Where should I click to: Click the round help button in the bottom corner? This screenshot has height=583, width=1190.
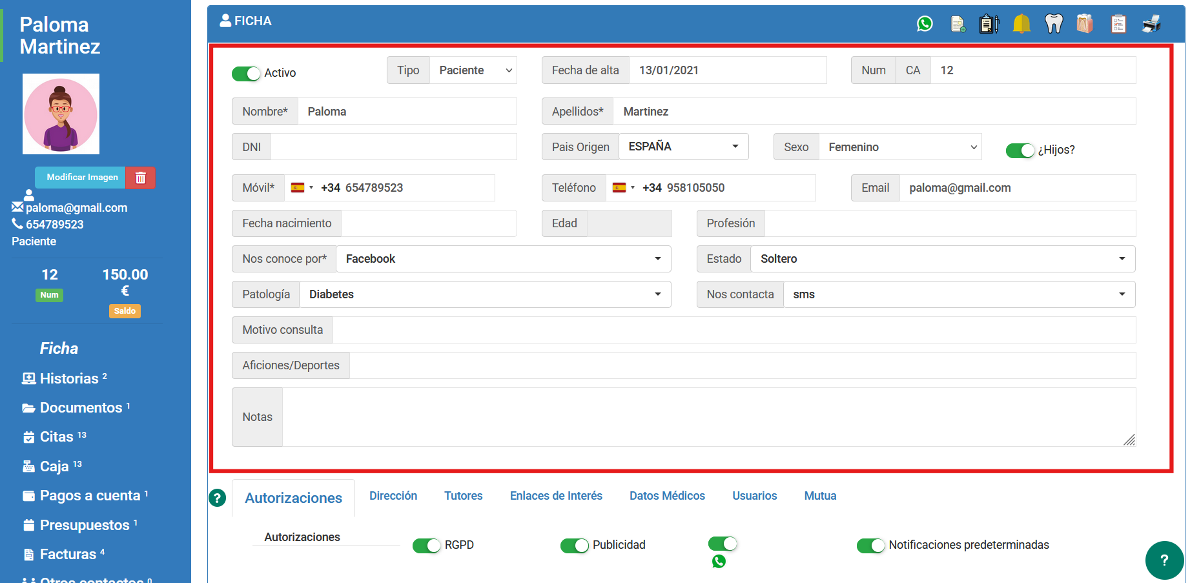(x=1164, y=560)
